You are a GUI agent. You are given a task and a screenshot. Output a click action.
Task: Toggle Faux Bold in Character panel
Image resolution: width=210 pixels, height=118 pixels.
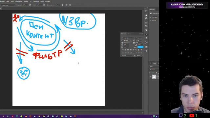123,50
